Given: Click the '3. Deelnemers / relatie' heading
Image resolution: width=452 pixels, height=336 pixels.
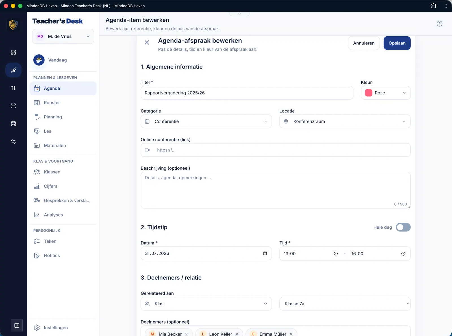Looking at the screenshot, I should point(171,278).
